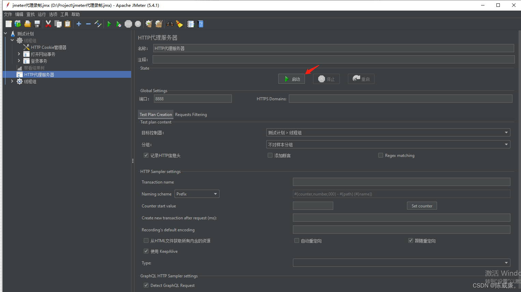This screenshot has height=292, width=521.
Task: Save the test plan with floppy icon
Action: (37, 24)
